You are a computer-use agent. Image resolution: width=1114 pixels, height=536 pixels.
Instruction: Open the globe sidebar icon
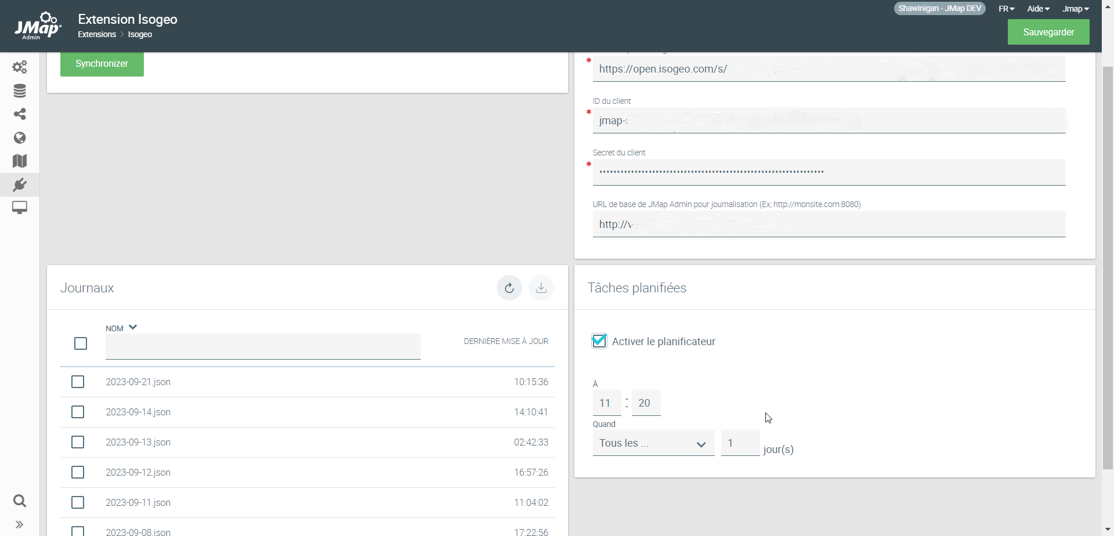tap(20, 137)
